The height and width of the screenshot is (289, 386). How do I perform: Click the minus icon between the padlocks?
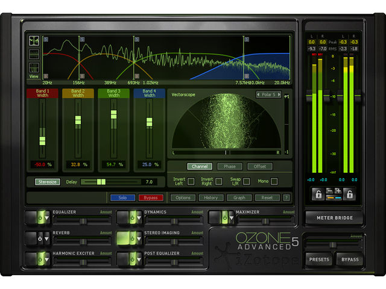330,191
